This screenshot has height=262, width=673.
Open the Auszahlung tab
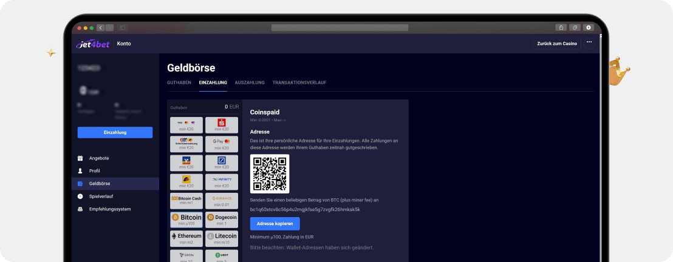coord(250,82)
